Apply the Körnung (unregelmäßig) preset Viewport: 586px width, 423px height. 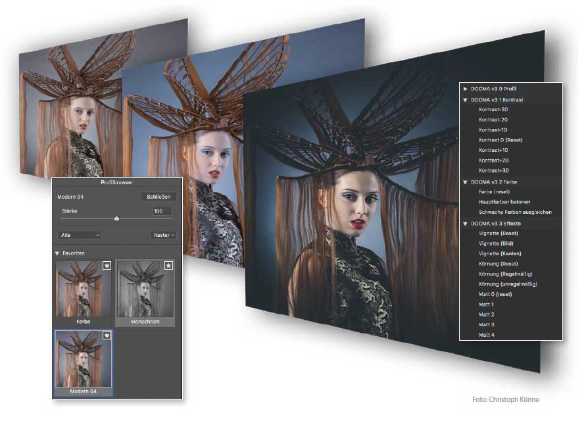point(508,284)
